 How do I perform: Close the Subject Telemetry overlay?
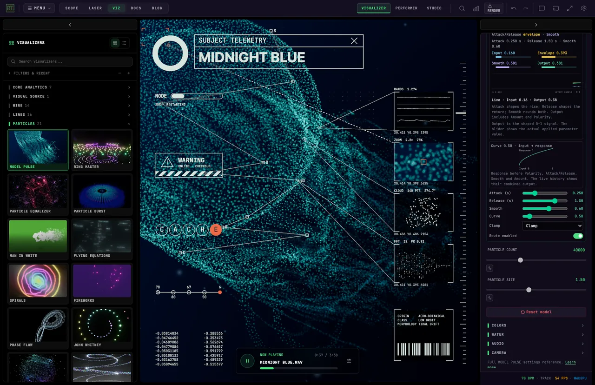(354, 41)
